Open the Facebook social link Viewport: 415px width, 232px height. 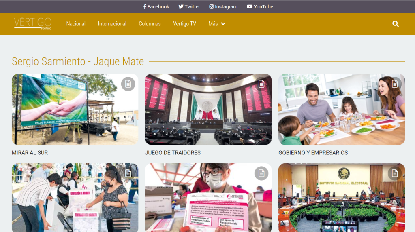click(156, 6)
